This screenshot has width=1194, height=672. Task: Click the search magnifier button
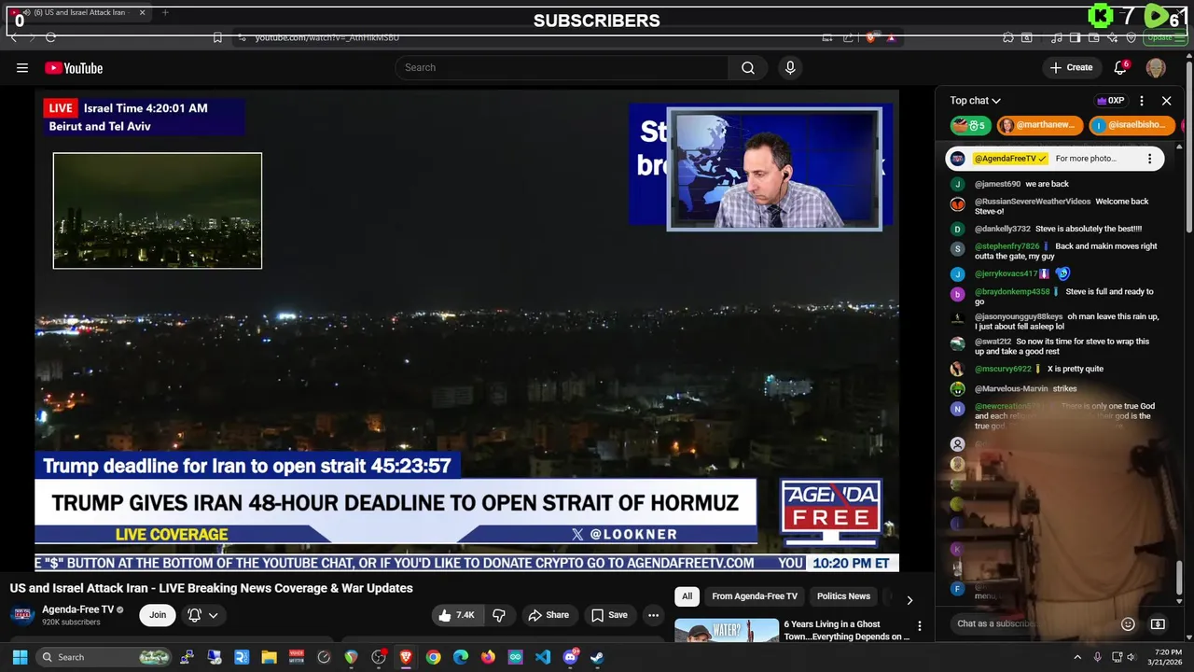748,67
